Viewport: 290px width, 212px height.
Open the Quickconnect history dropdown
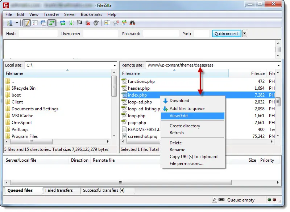(244, 34)
